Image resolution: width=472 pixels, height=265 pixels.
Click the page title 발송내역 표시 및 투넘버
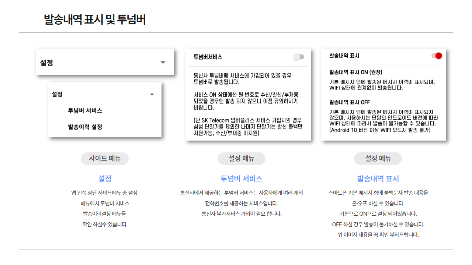coord(95,20)
